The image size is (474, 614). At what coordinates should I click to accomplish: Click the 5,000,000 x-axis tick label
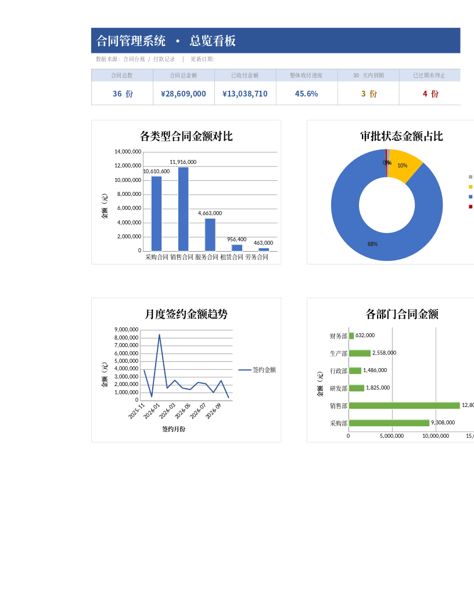coord(392,436)
